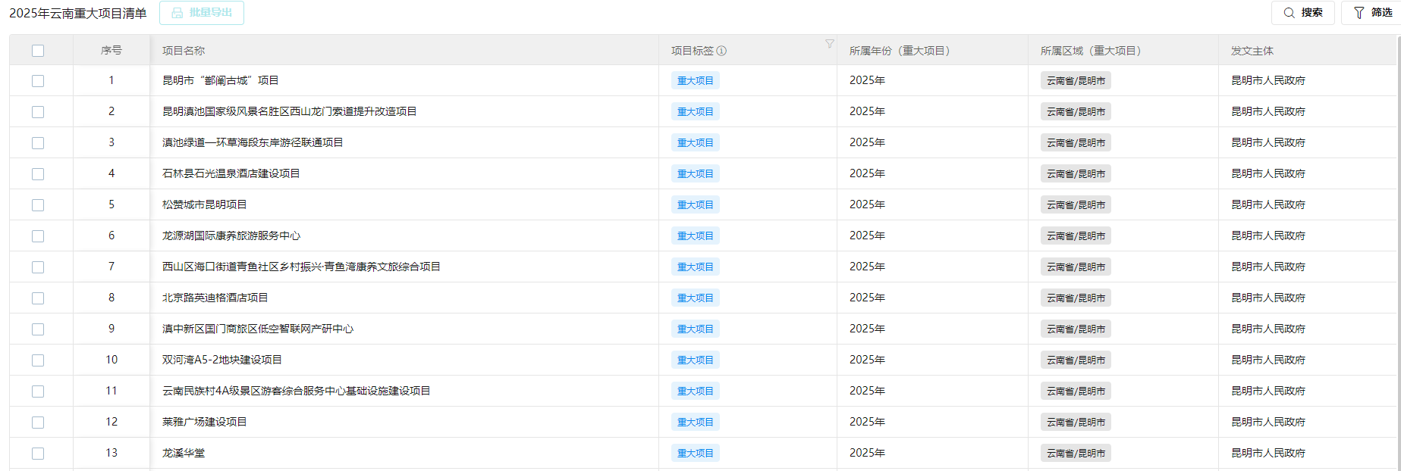The width and height of the screenshot is (1401, 471).
Task: Open the funnel filter in 项目标签 column header
Action: (x=829, y=44)
